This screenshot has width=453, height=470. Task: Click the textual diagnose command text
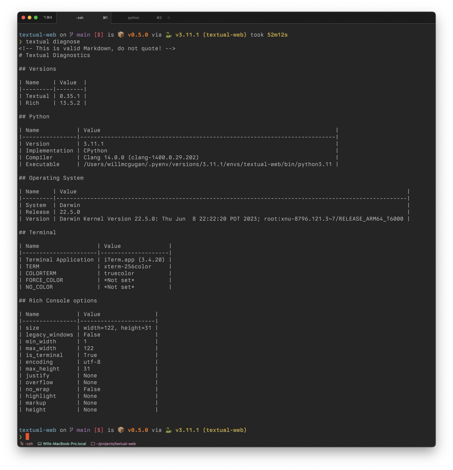(x=52, y=42)
